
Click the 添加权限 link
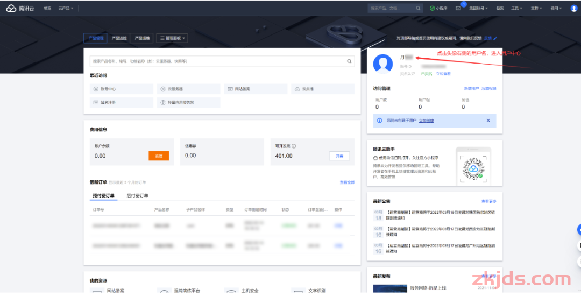tap(488, 89)
